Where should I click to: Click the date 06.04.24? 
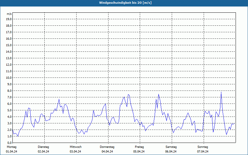[171, 152]
